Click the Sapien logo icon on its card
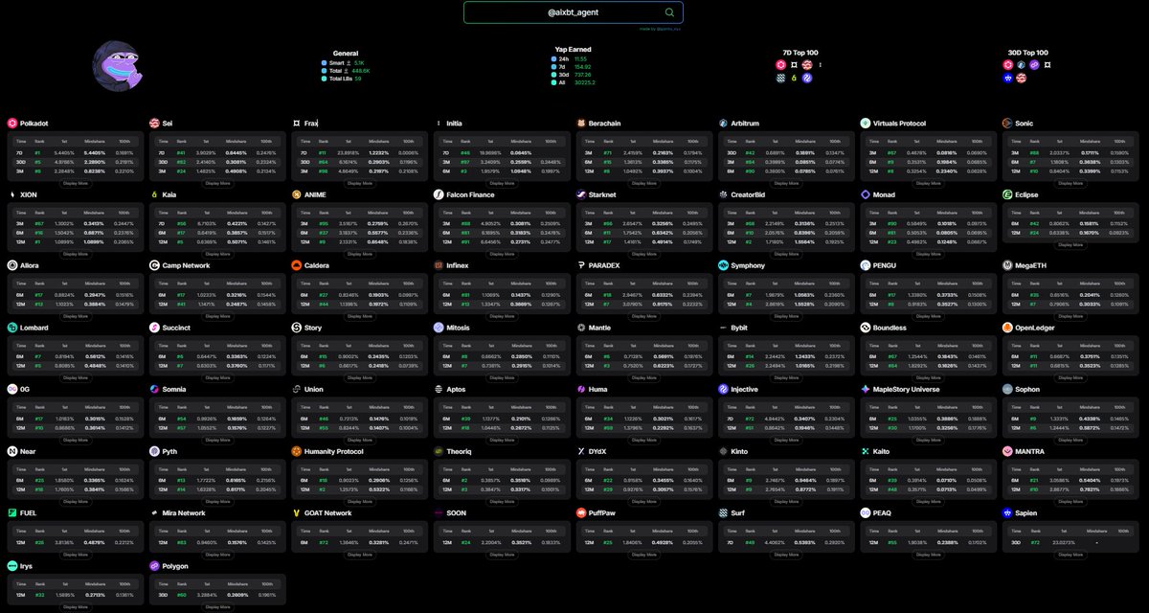 (x=1007, y=513)
